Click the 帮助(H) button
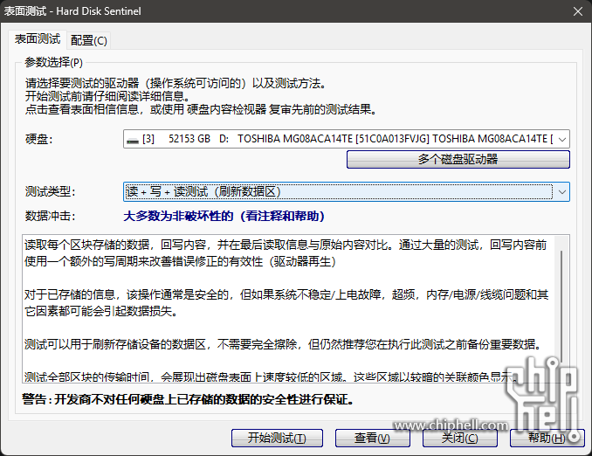 tap(547, 438)
